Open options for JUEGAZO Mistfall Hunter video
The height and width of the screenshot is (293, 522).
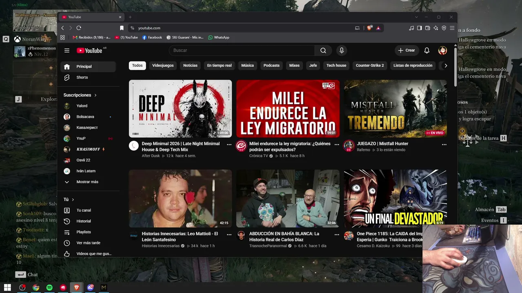(444, 144)
